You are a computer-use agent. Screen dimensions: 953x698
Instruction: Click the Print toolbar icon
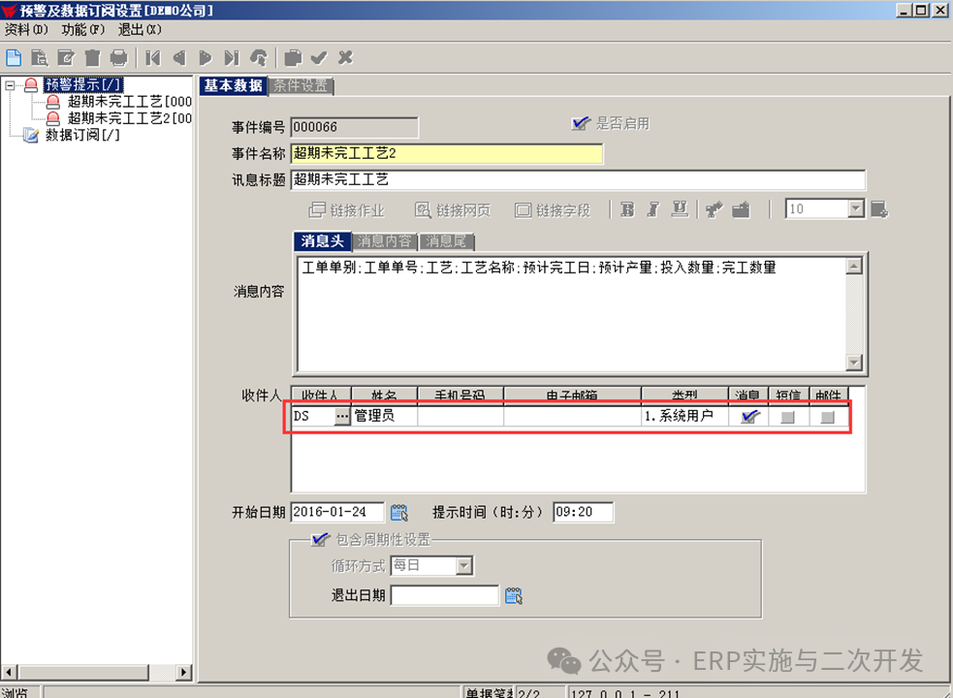click(117, 58)
